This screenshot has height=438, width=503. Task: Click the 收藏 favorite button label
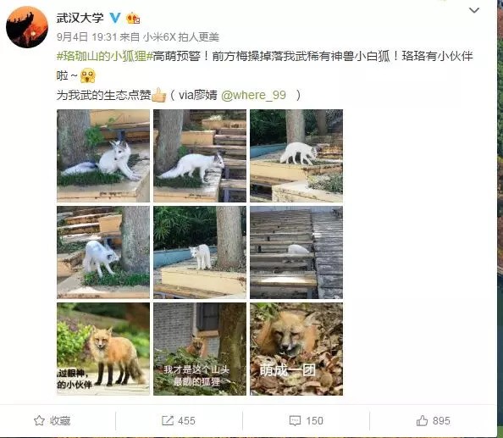point(60,421)
